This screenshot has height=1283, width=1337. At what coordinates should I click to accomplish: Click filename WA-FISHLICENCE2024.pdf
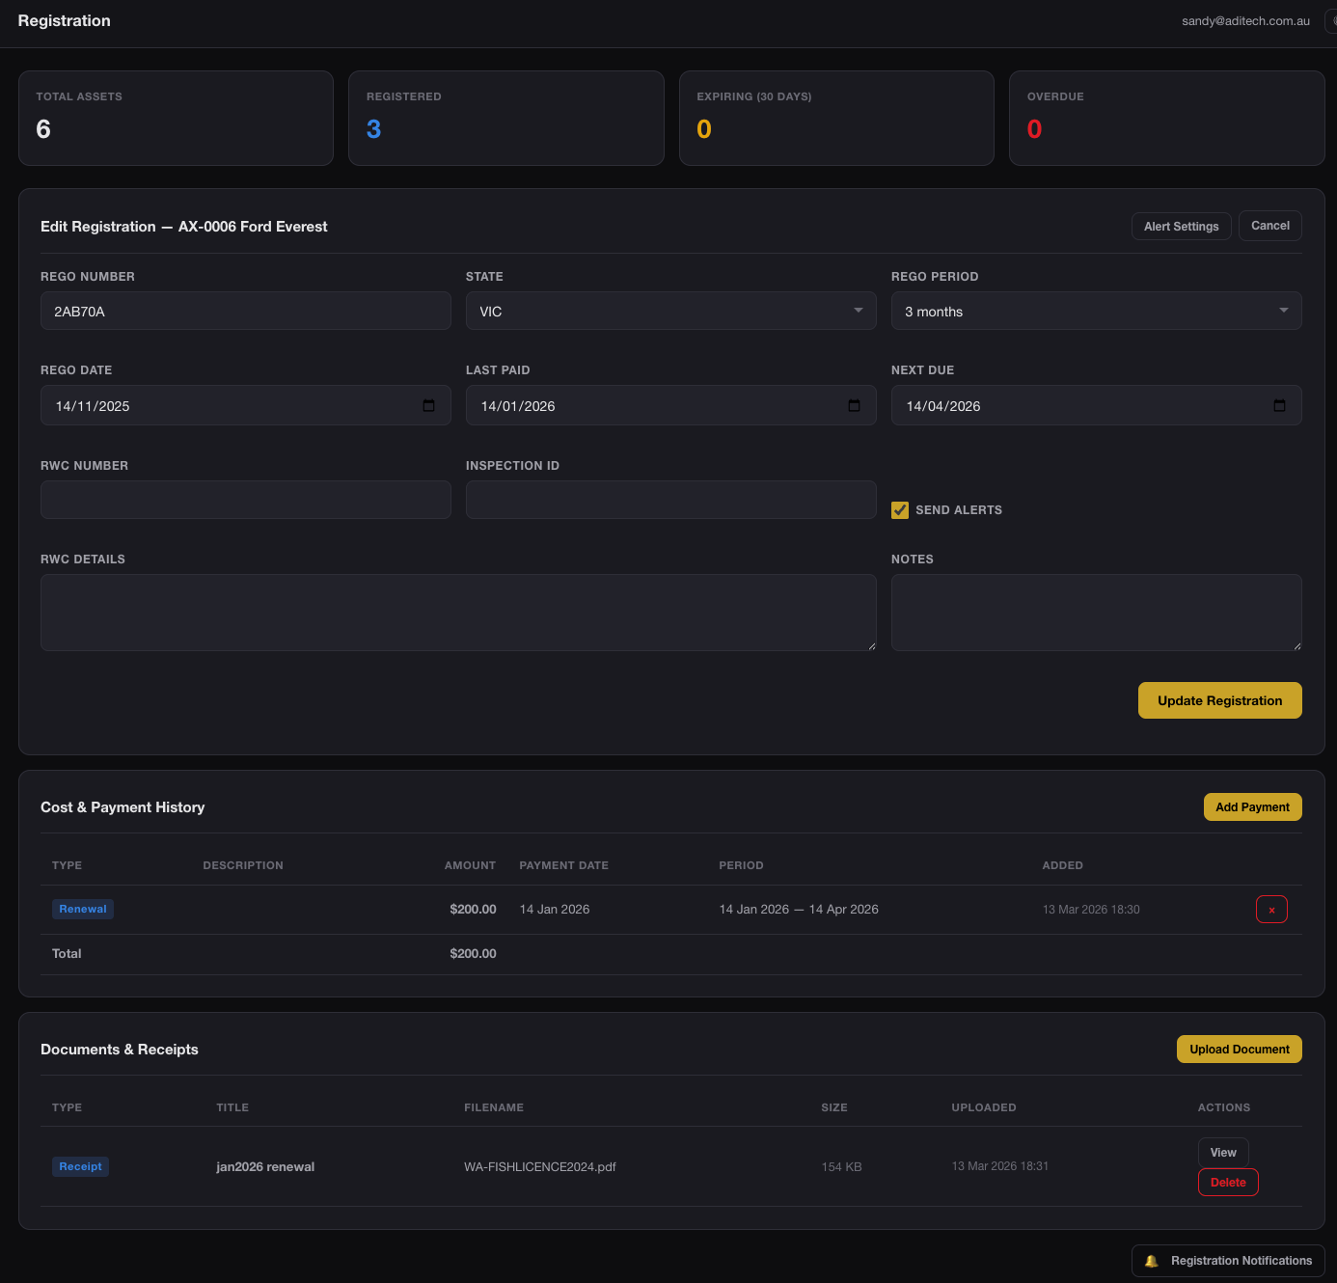[540, 1167]
